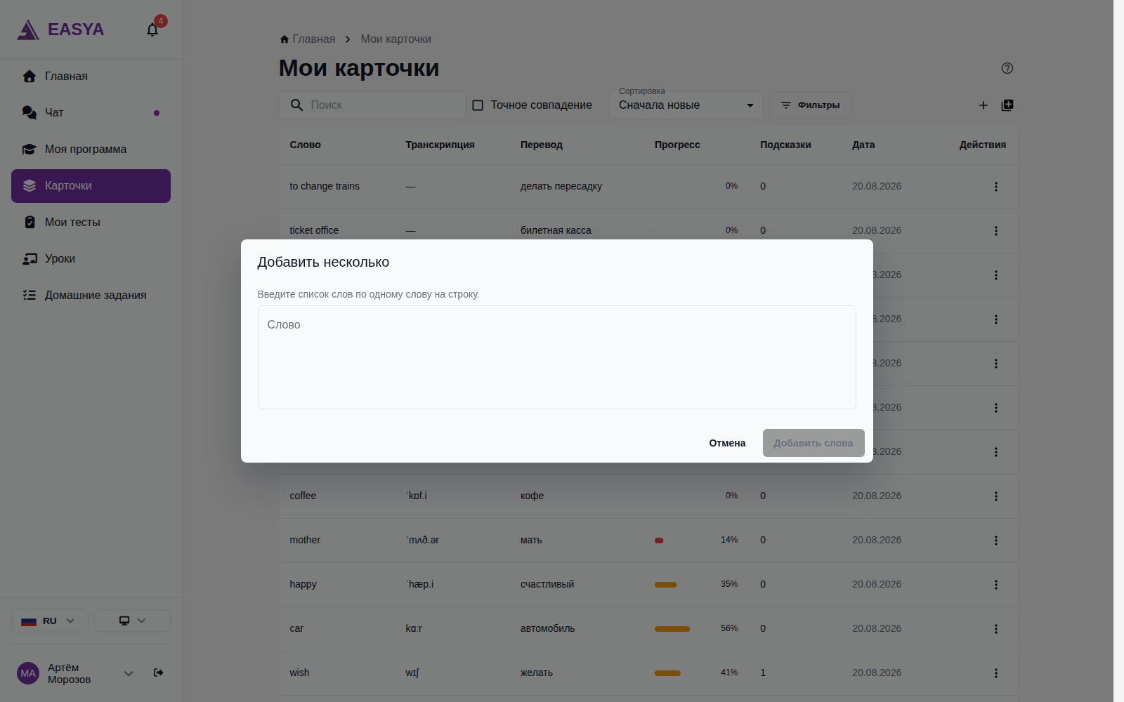Click the home icon in breadcrumb
Viewport: 1124px width, 702px height.
coord(285,39)
